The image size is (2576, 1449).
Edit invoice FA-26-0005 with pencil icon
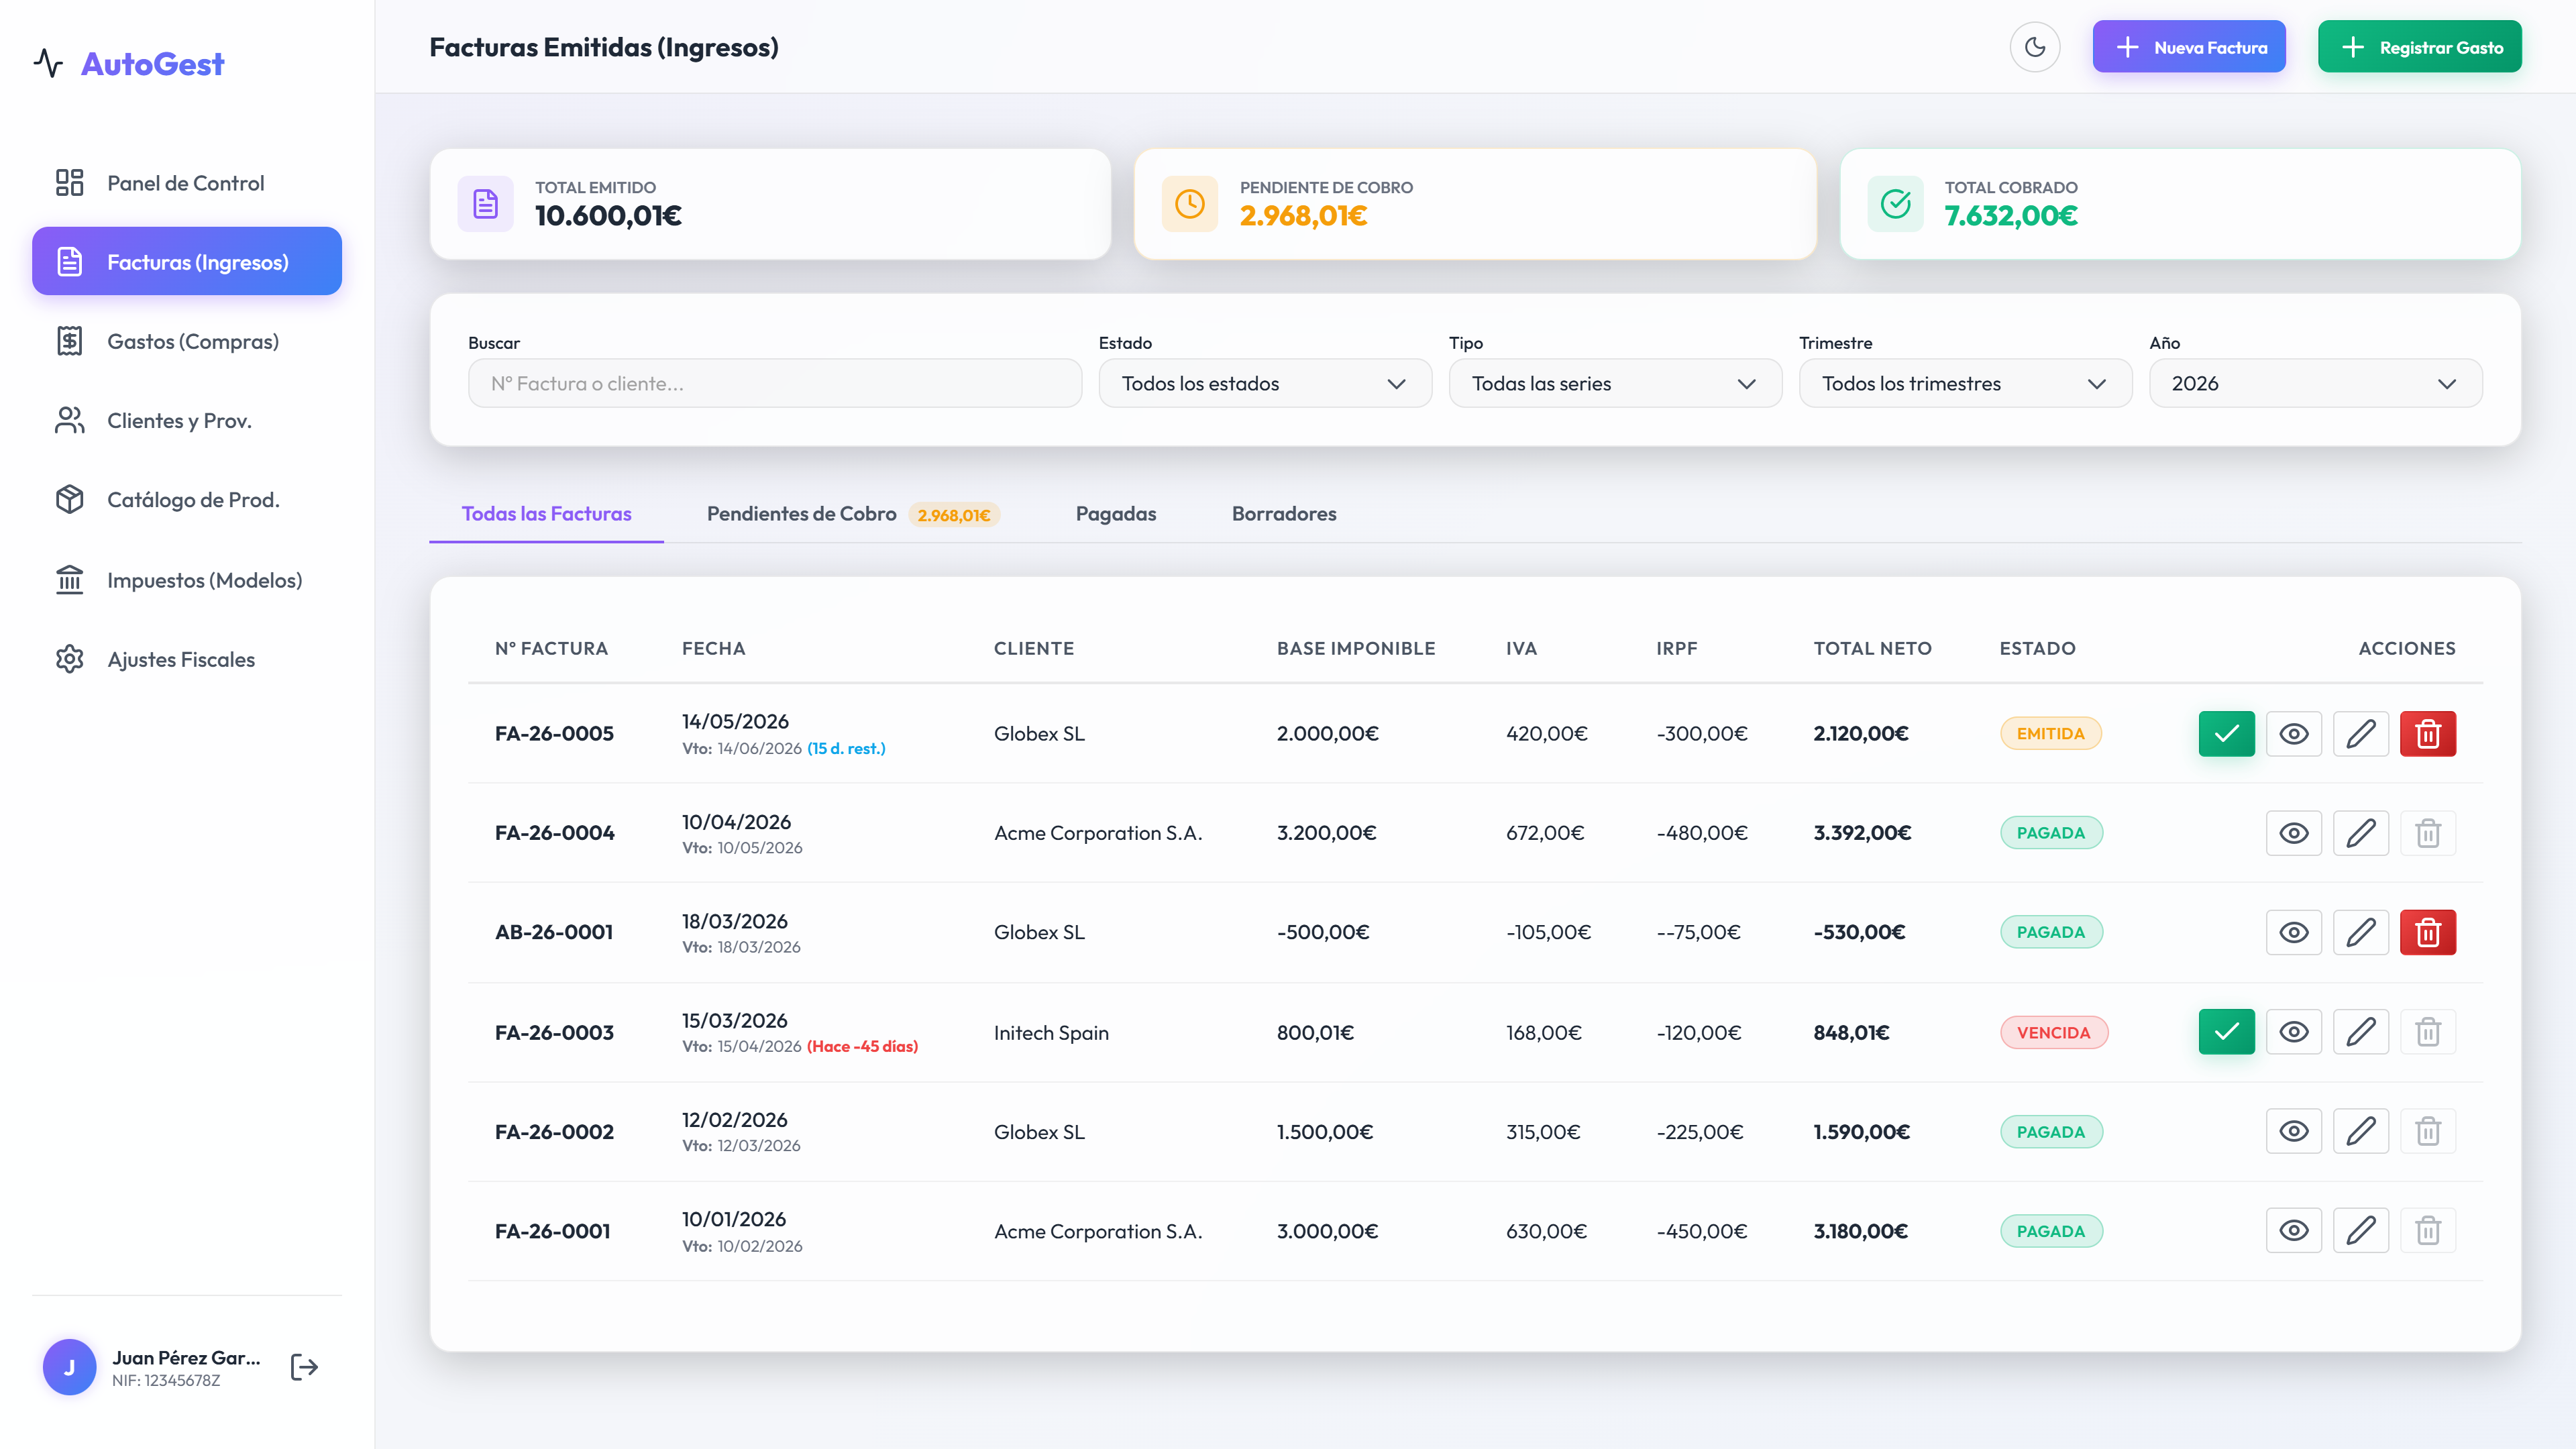(x=2360, y=734)
